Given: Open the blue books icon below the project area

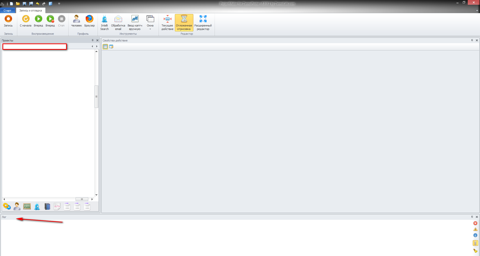Looking at the screenshot, I should (x=47, y=206).
